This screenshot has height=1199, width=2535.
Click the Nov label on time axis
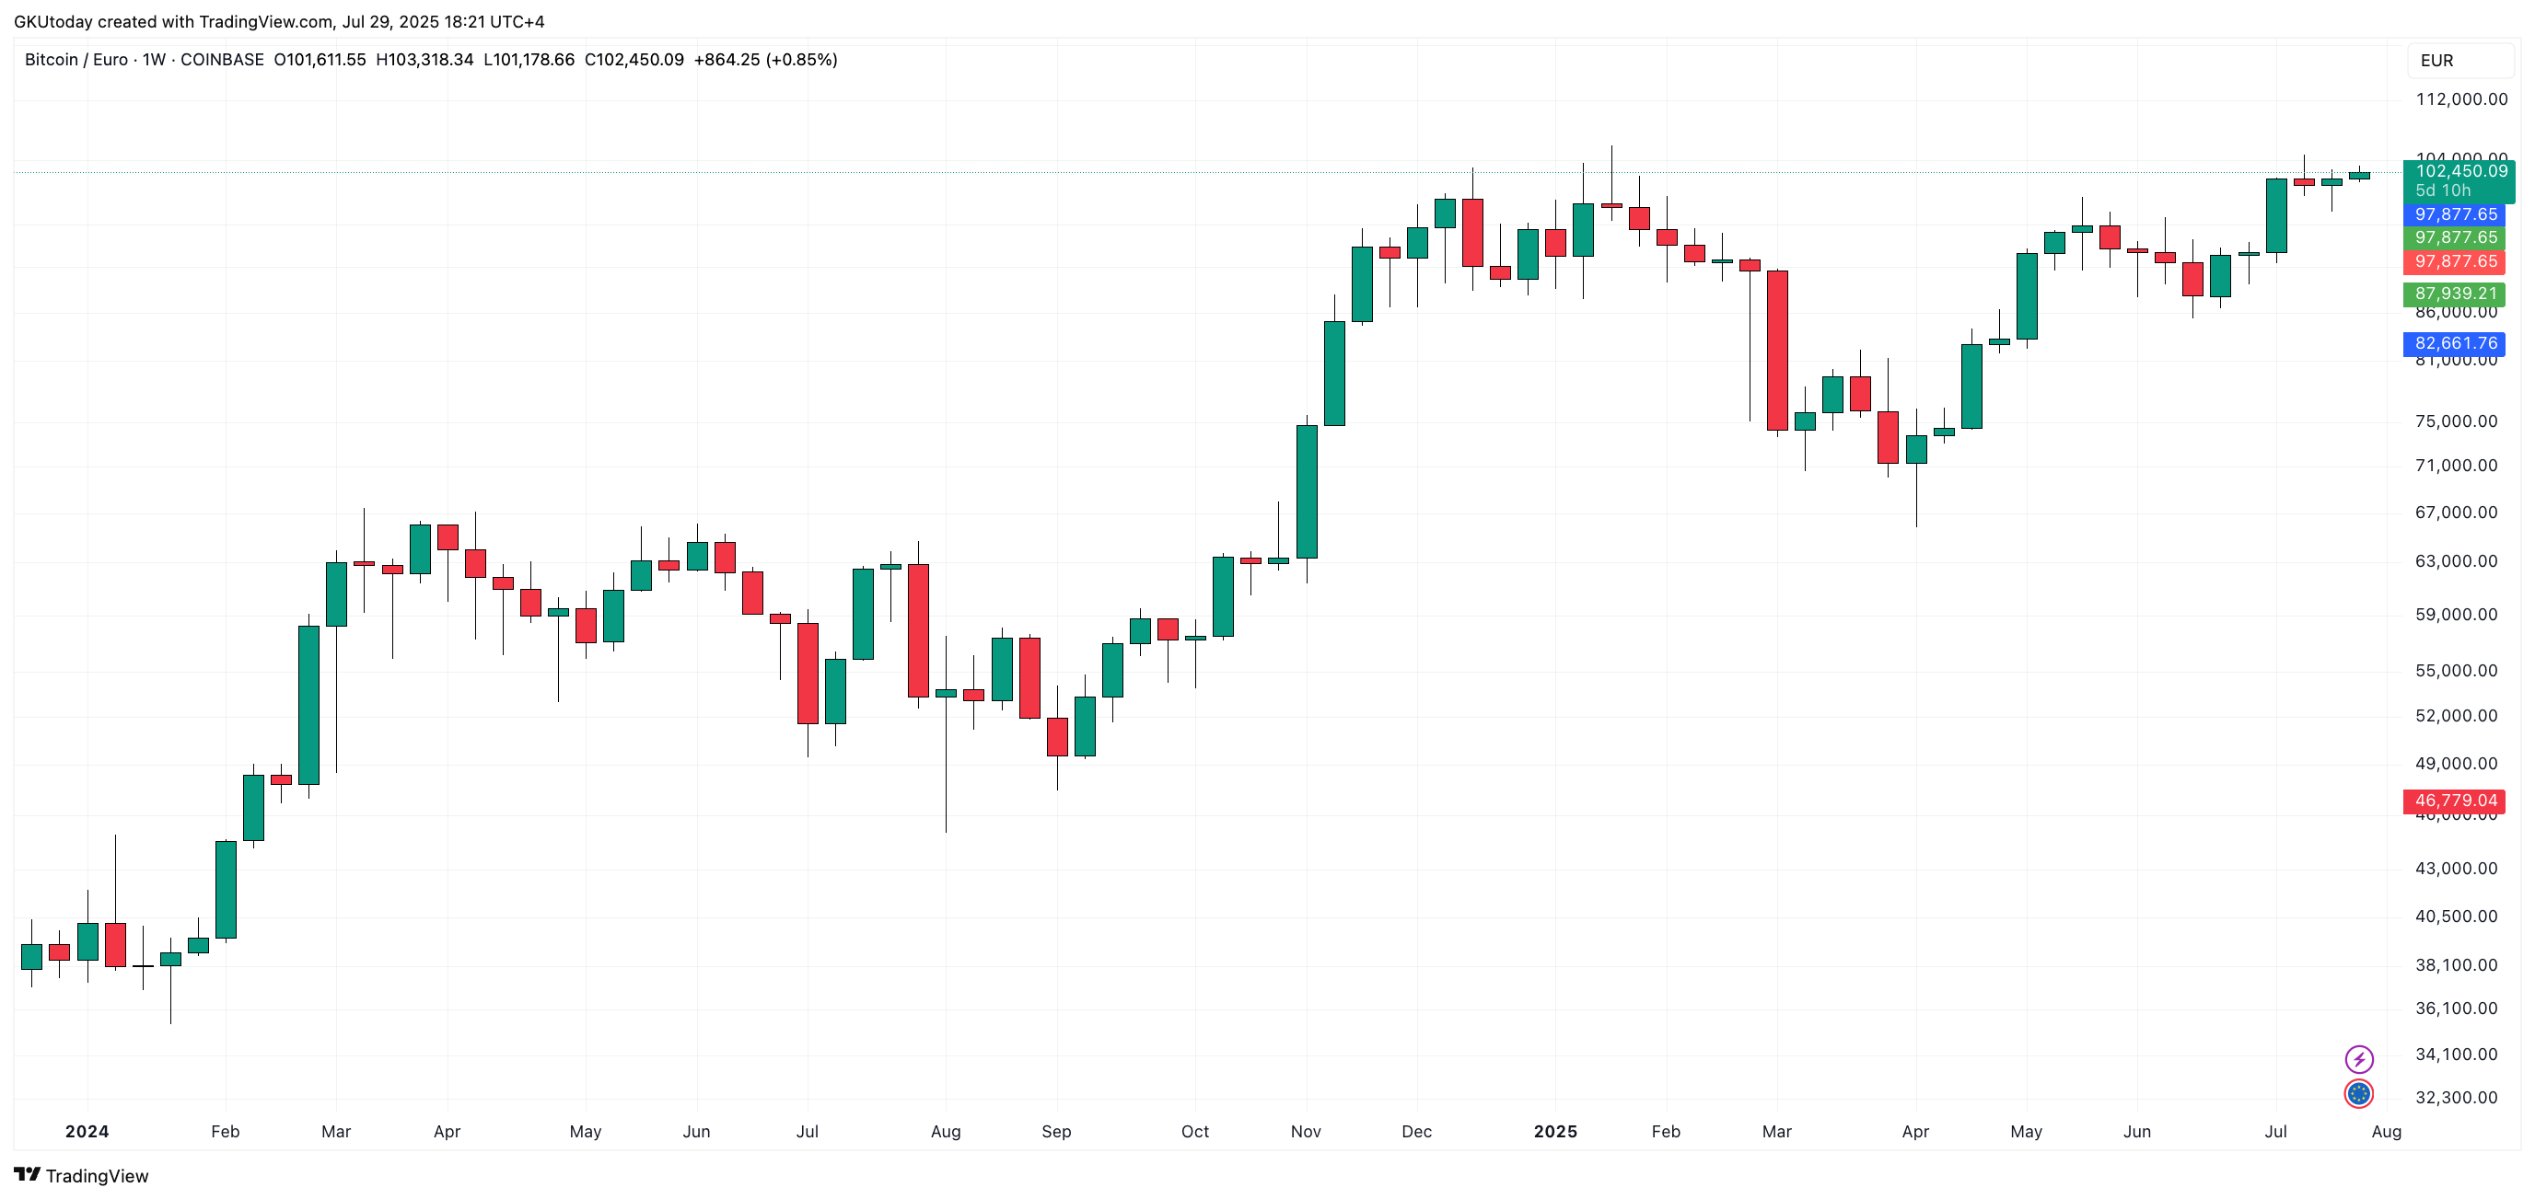1306,1131
